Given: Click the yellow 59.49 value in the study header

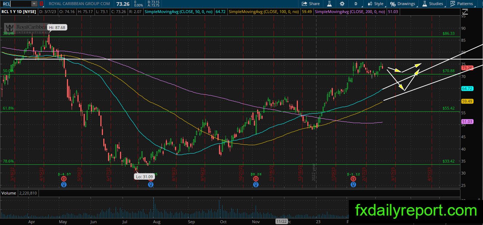Looking at the screenshot, I should pos(307,12).
